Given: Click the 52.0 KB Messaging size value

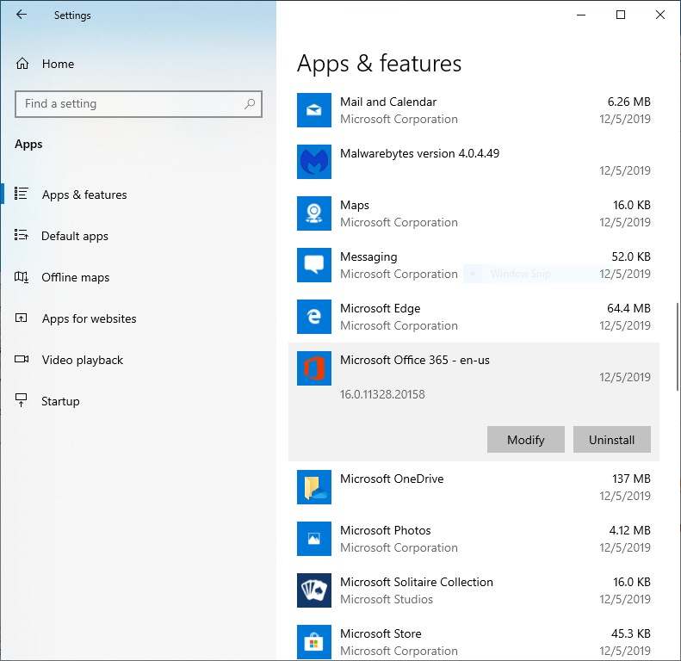Looking at the screenshot, I should coord(631,256).
